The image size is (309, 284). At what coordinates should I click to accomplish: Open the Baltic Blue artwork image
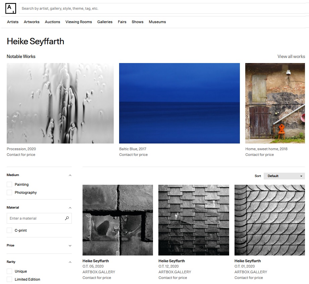coord(179,103)
